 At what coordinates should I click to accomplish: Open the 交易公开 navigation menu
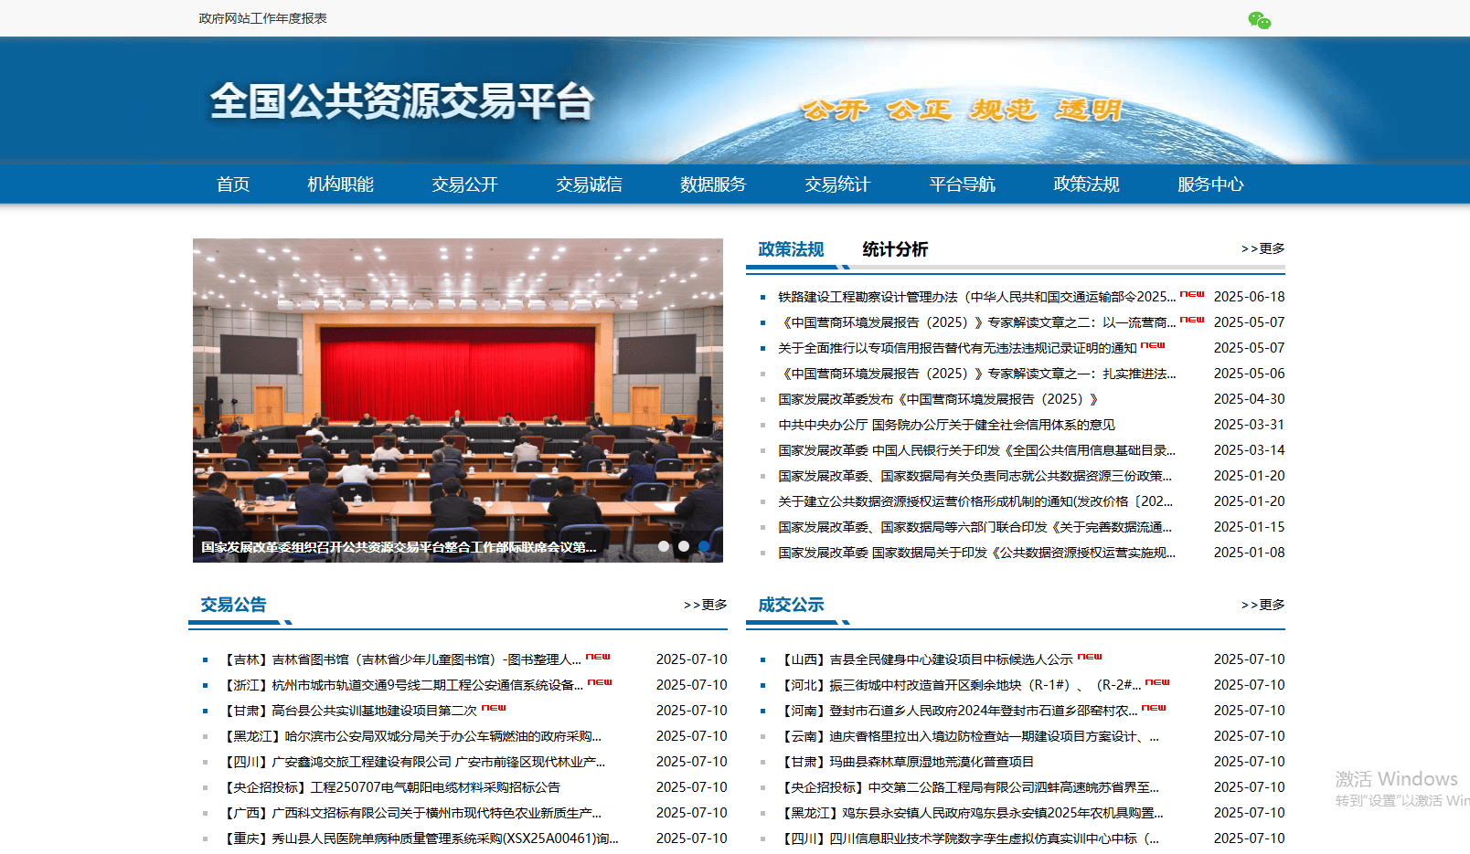point(464,185)
